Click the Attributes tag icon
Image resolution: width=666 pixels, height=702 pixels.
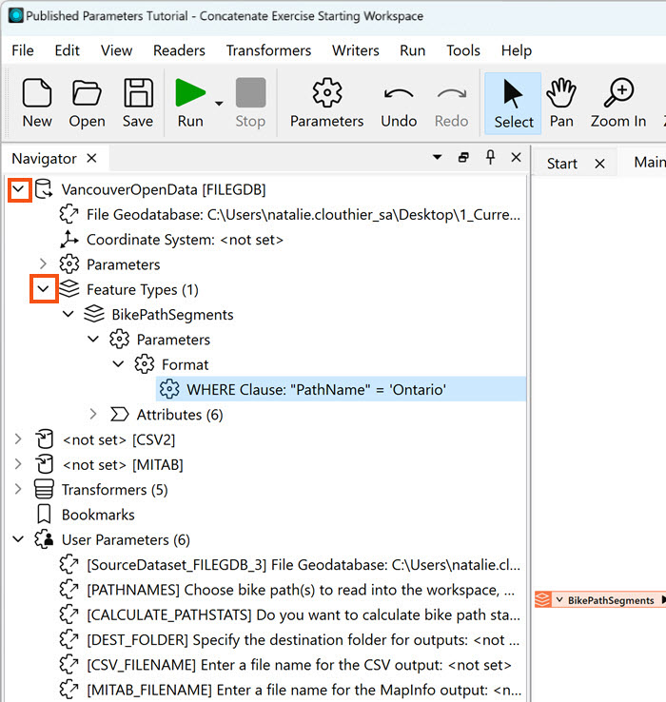(x=120, y=414)
